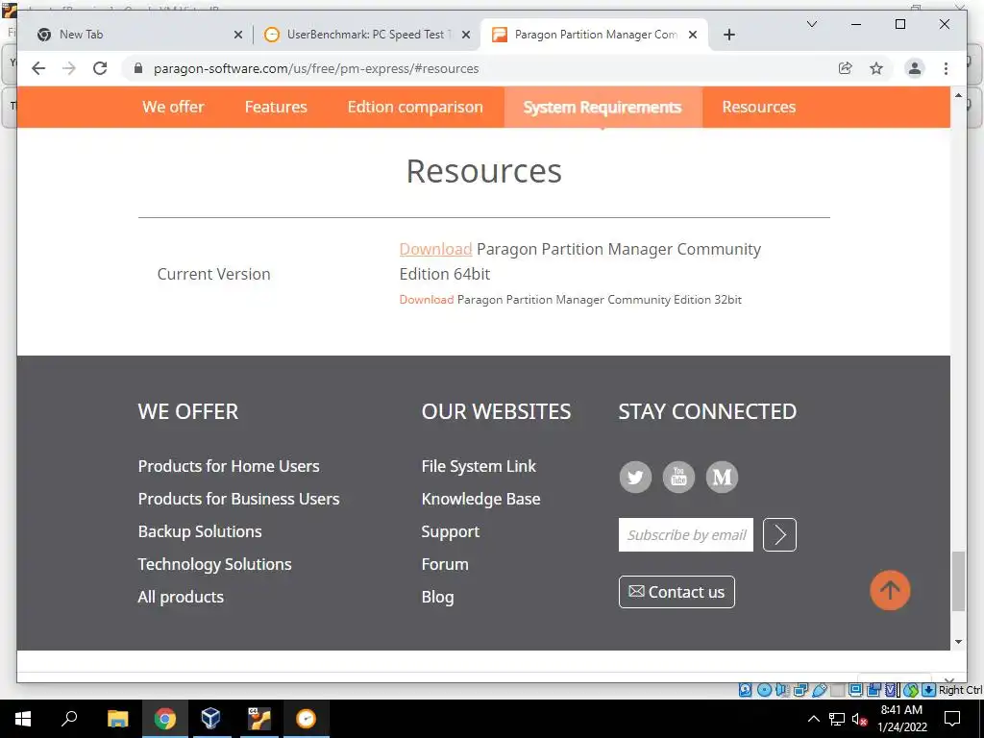The image size is (984, 738).
Task: Go to the We offer section
Action: tap(173, 108)
